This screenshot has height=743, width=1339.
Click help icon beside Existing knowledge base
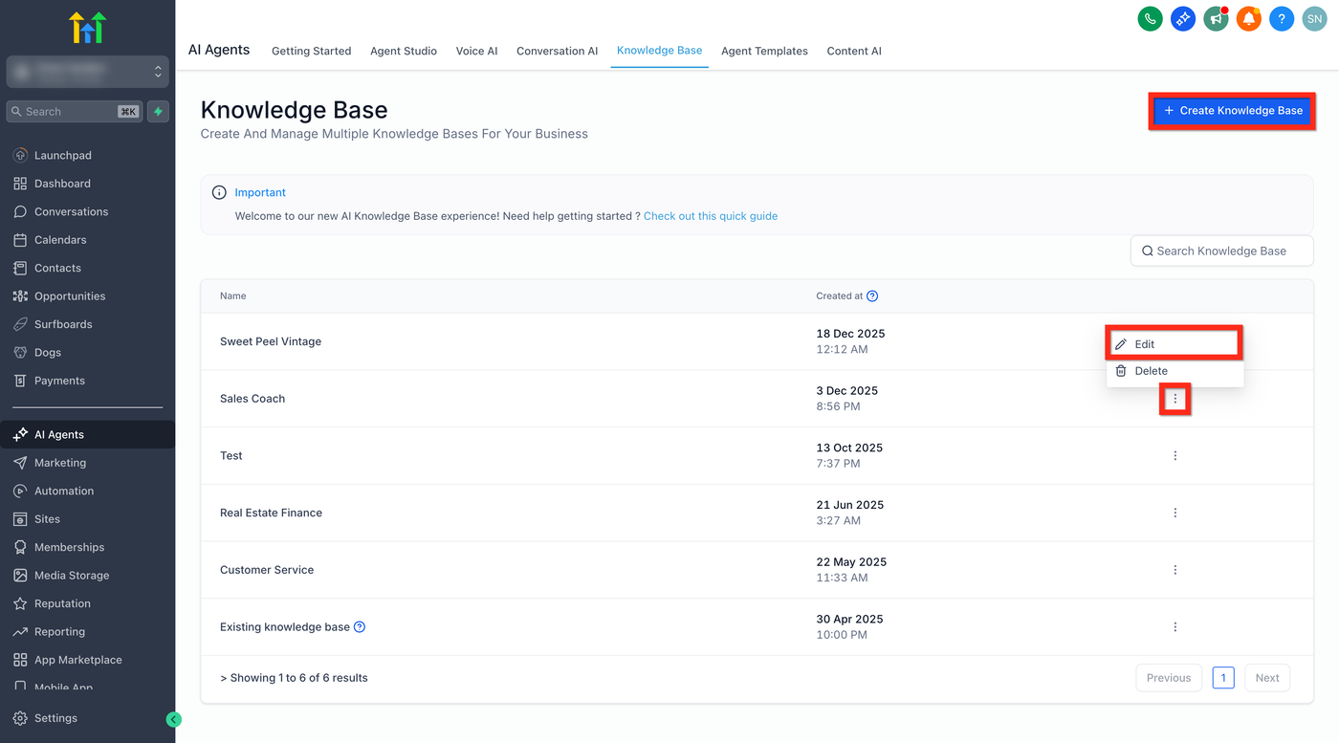click(x=360, y=627)
